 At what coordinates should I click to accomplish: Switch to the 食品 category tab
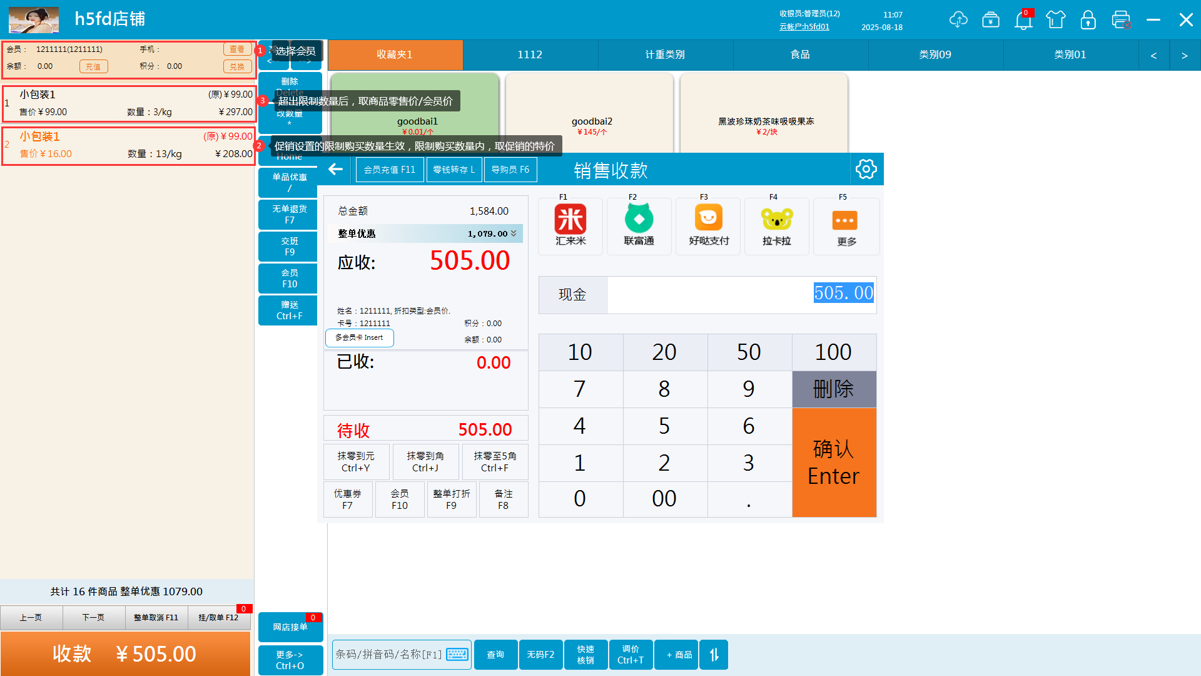tap(800, 55)
